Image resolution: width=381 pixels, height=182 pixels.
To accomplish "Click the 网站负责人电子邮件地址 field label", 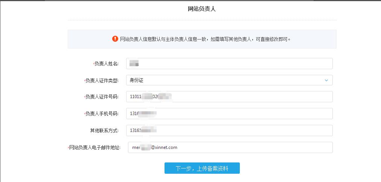I will [95, 148].
